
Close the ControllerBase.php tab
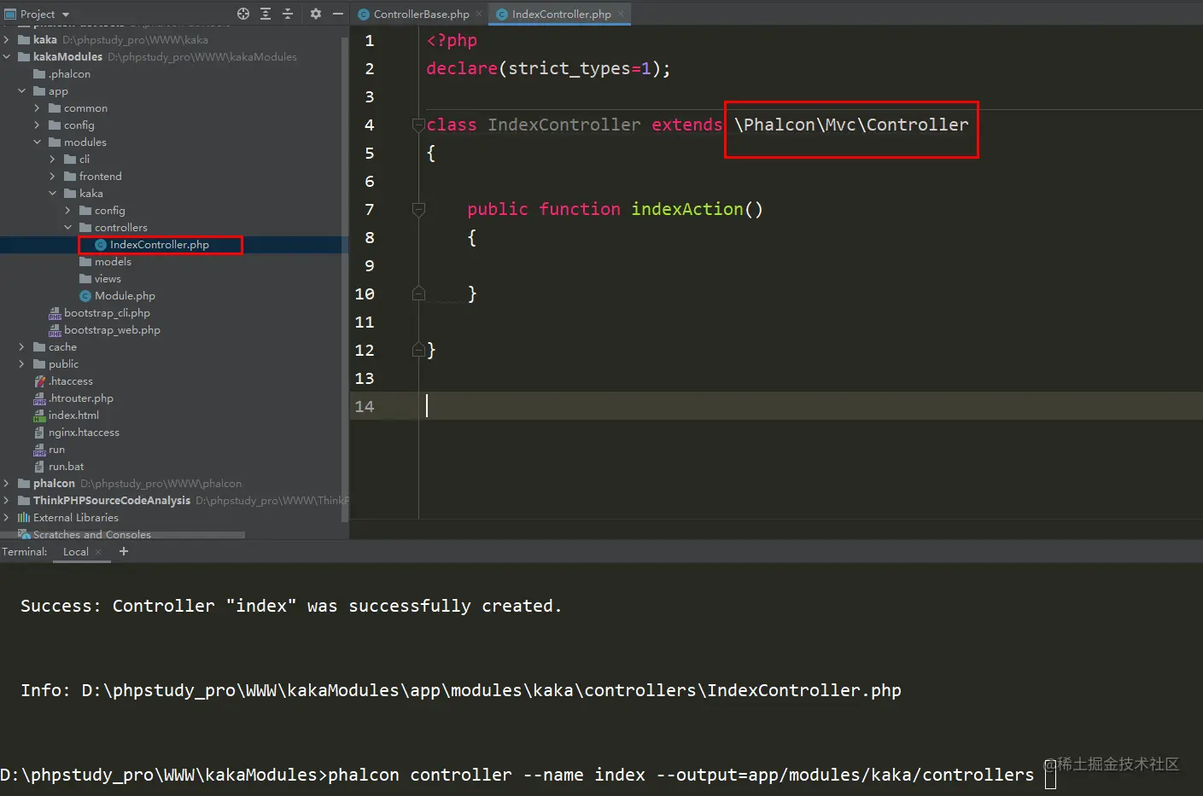479,14
